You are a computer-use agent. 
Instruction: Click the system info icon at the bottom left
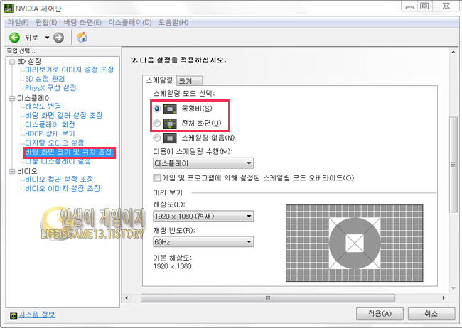(x=14, y=316)
